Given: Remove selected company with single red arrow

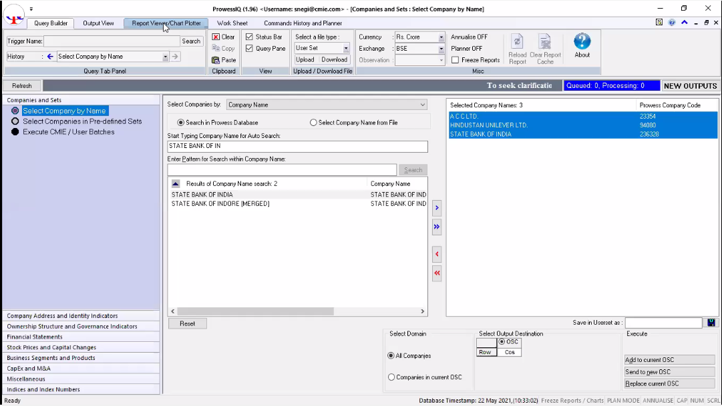Looking at the screenshot, I should [437, 254].
